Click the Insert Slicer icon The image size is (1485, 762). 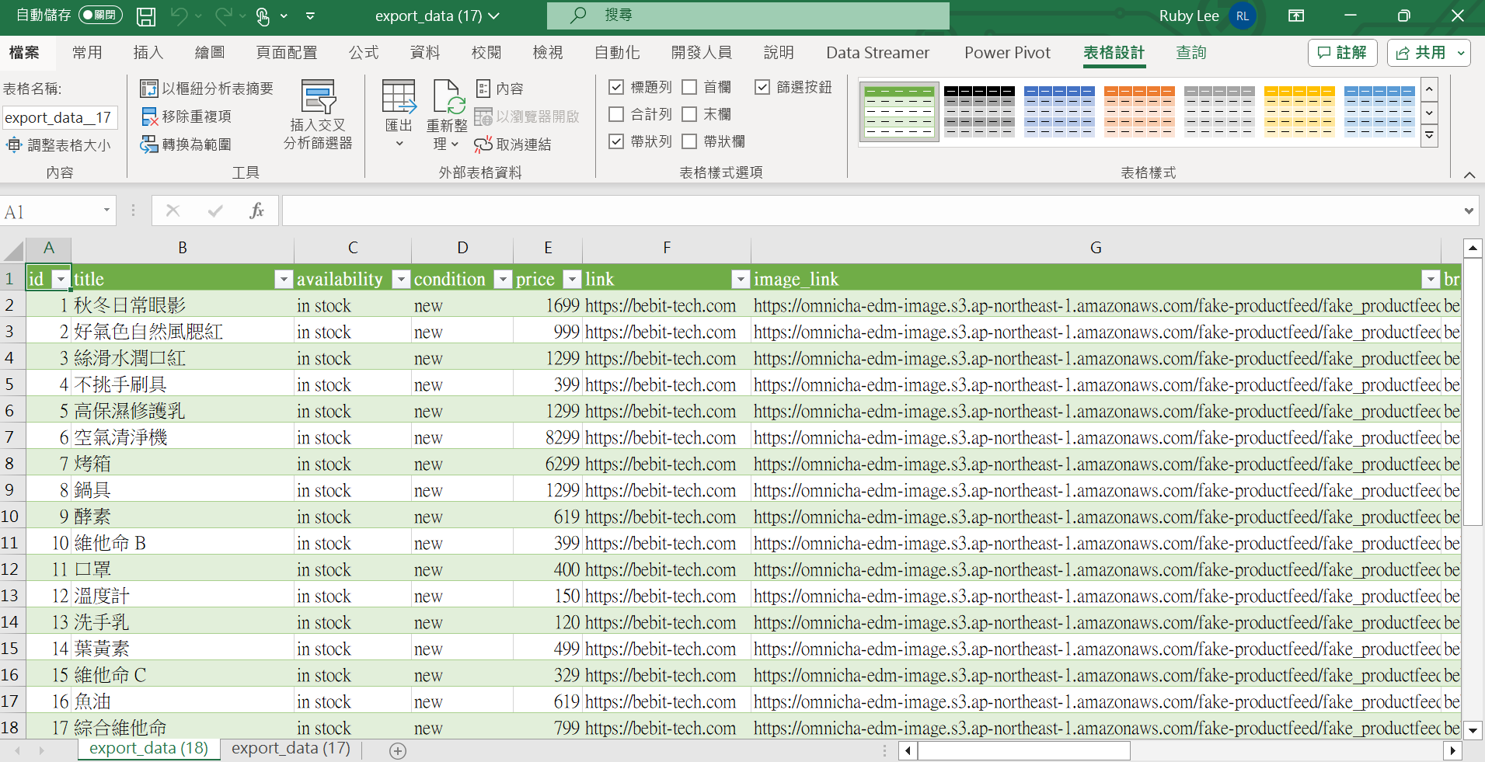click(318, 96)
